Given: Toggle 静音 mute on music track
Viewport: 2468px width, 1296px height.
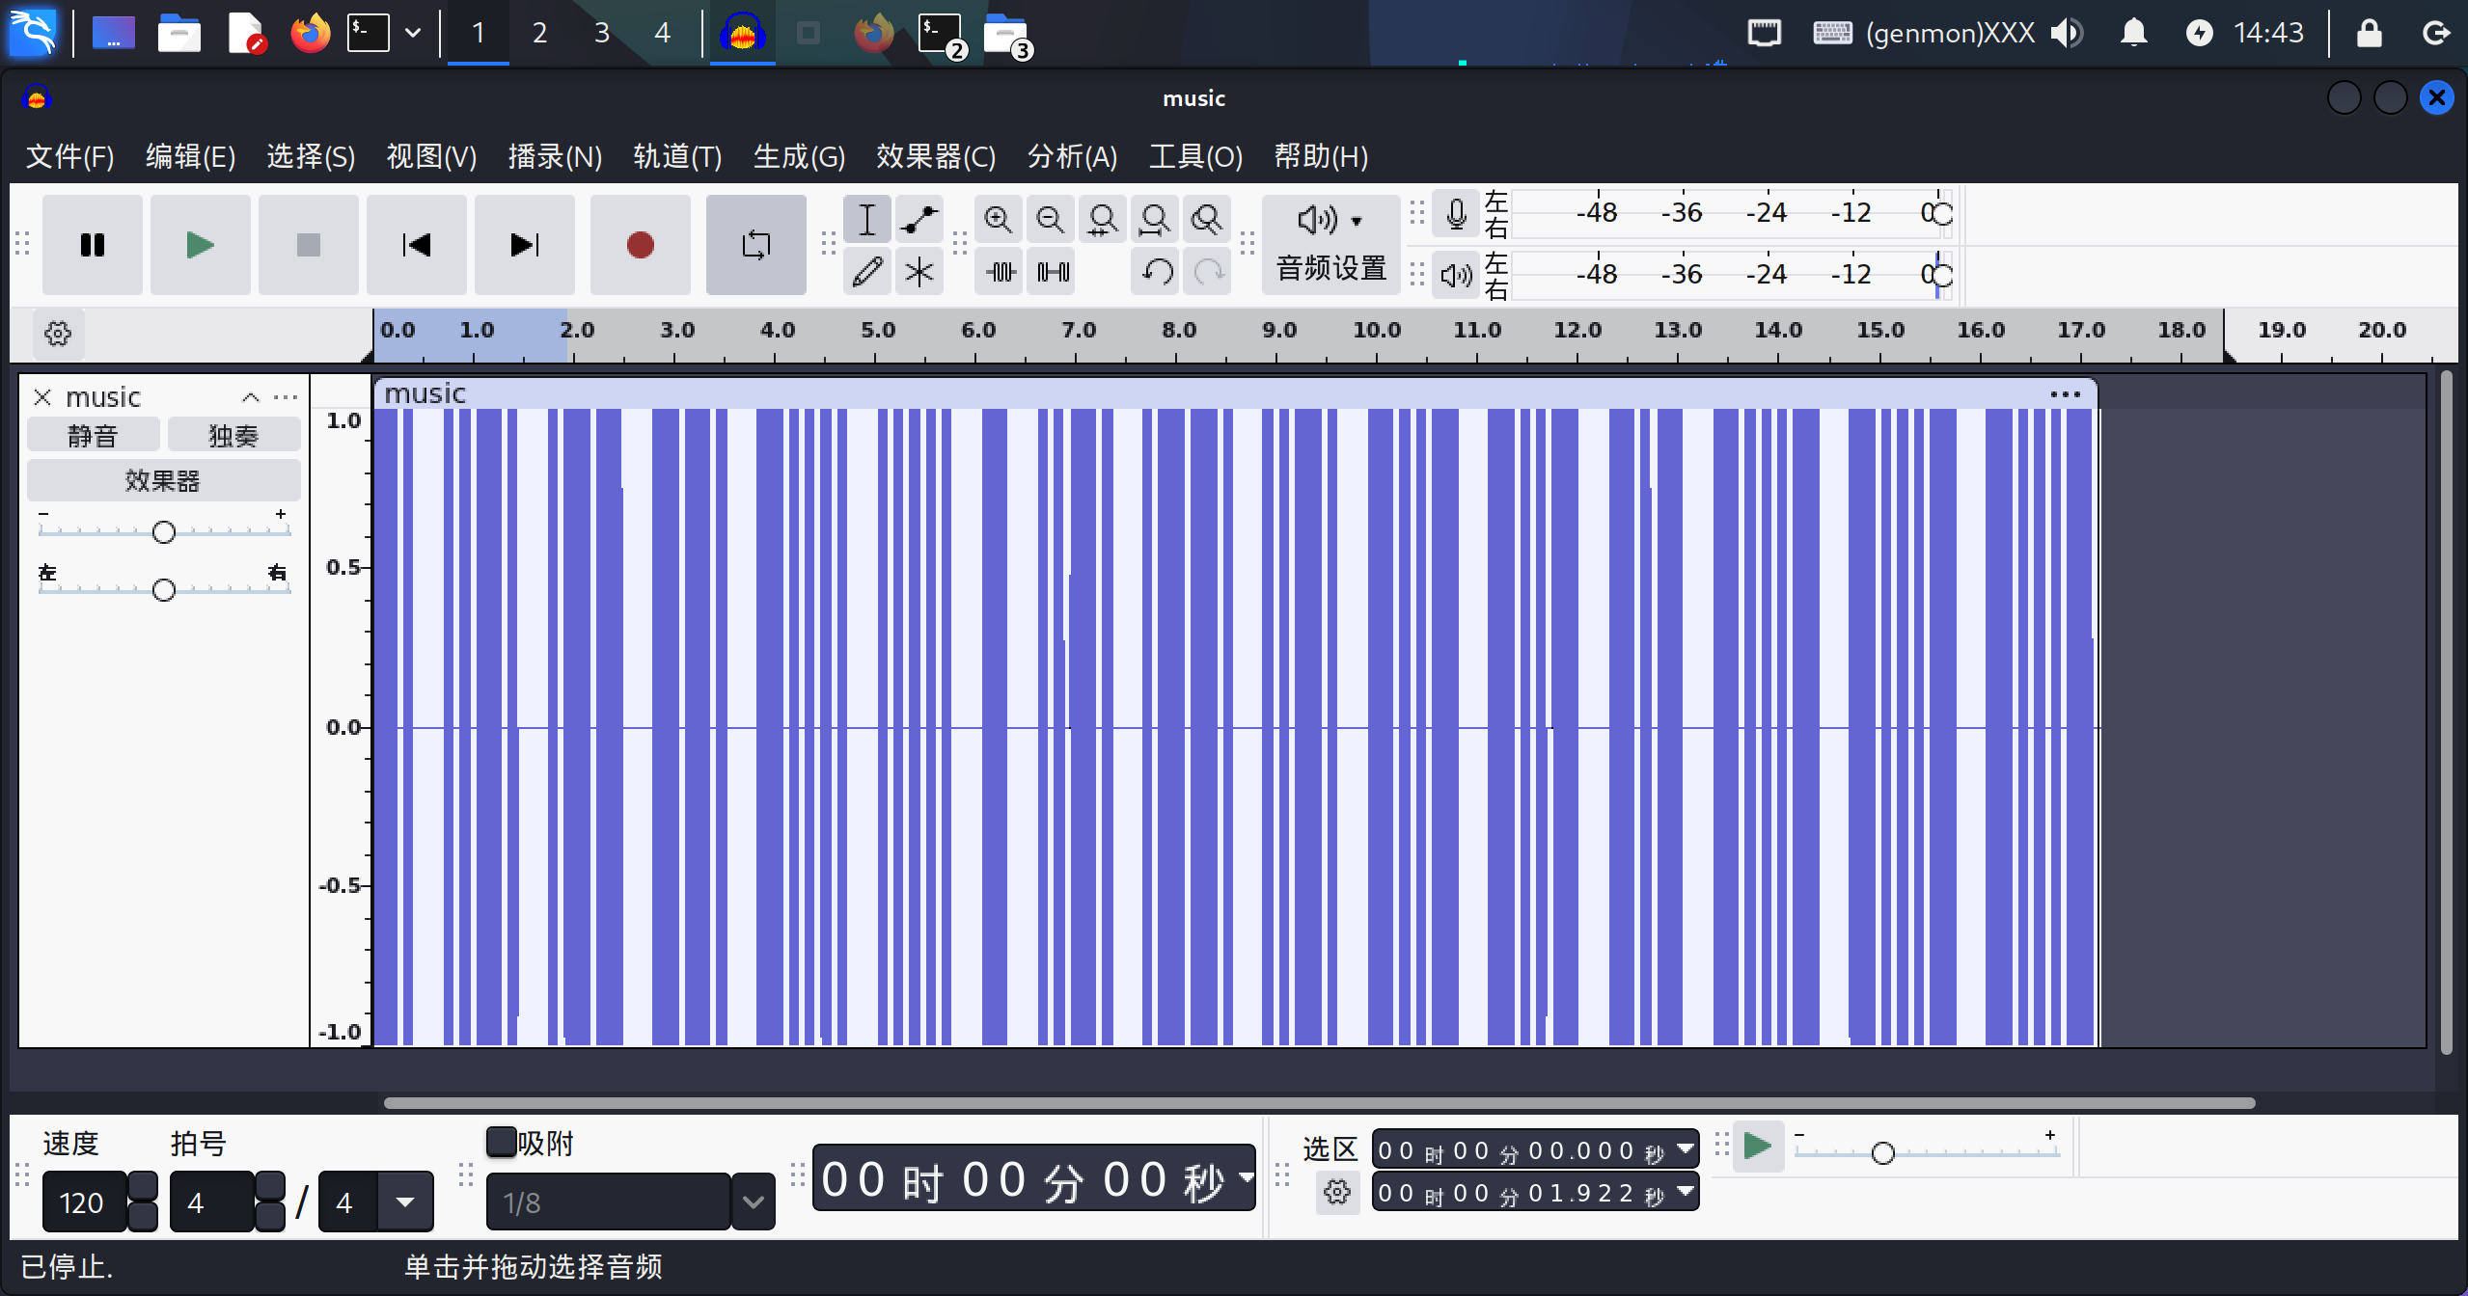Looking at the screenshot, I should [x=93, y=436].
